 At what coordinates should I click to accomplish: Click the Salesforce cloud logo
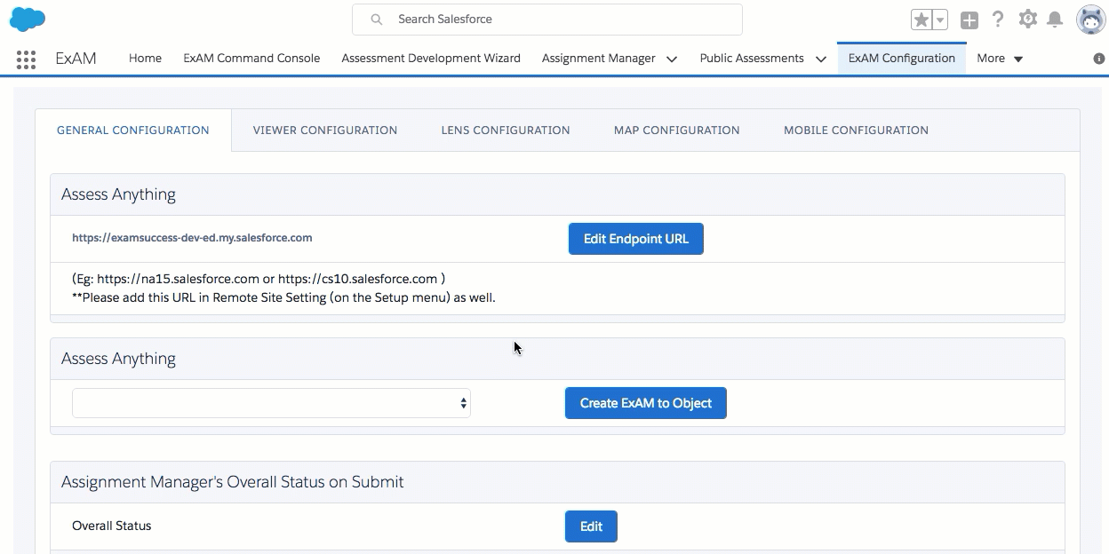tap(28, 18)
